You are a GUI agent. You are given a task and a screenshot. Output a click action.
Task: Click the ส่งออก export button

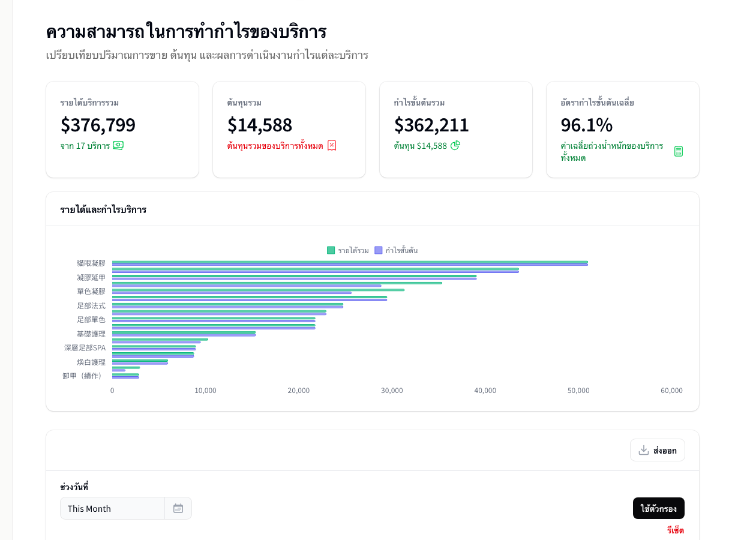point(658,449)
